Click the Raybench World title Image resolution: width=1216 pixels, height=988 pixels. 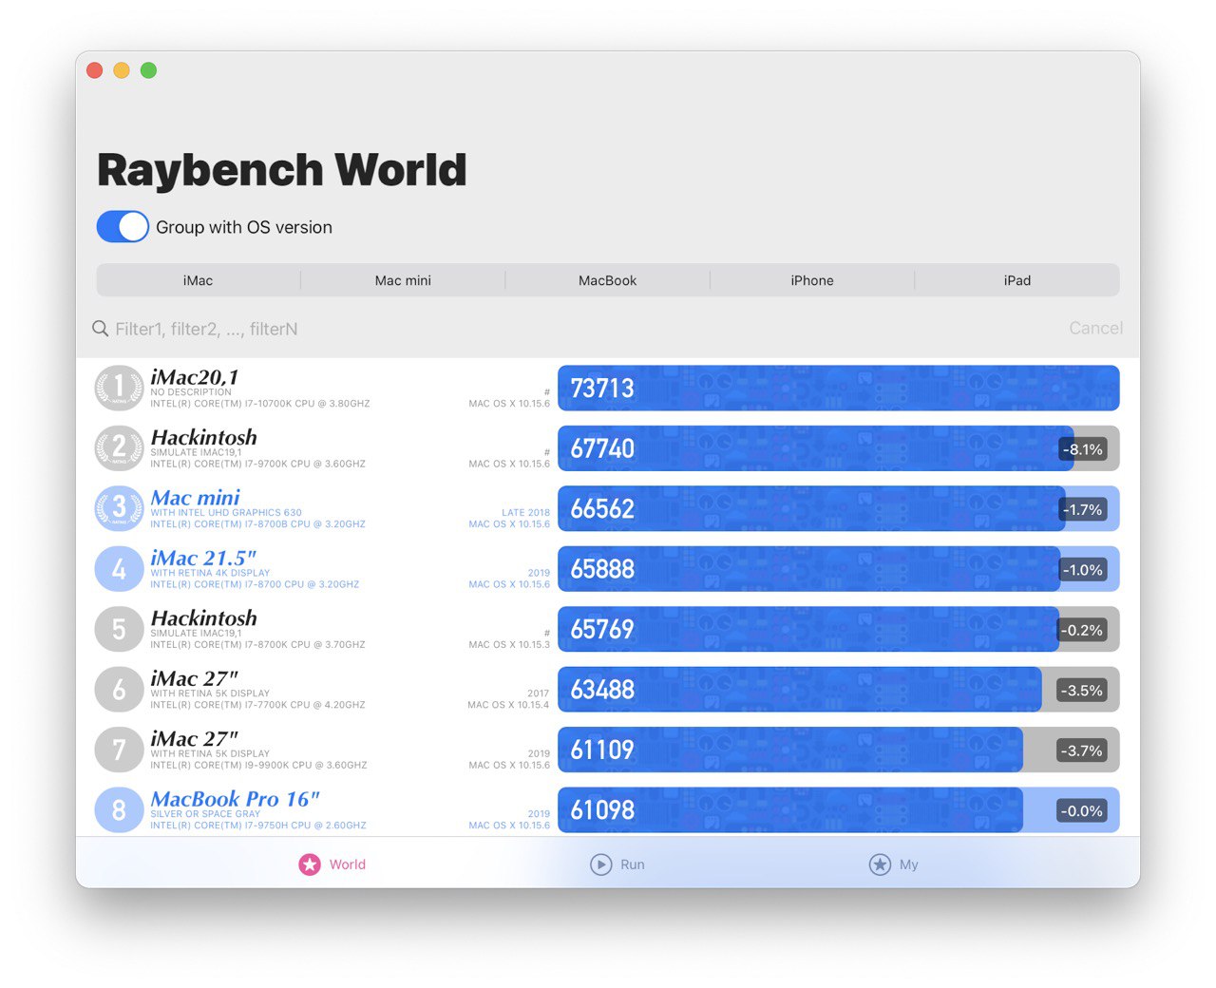click(x=282, y=171)
